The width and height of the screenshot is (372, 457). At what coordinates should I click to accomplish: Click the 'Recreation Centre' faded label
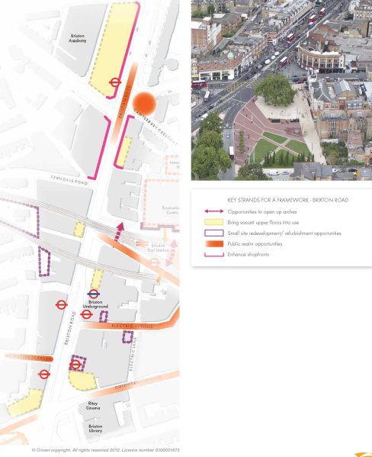[171, 210]
